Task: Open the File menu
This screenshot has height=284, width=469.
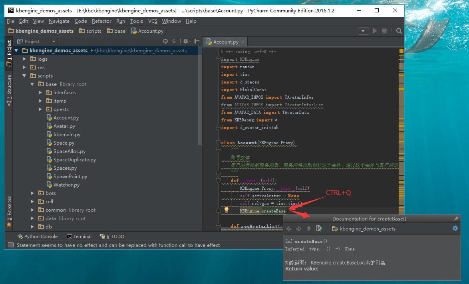Action: (x=10, y=21)
